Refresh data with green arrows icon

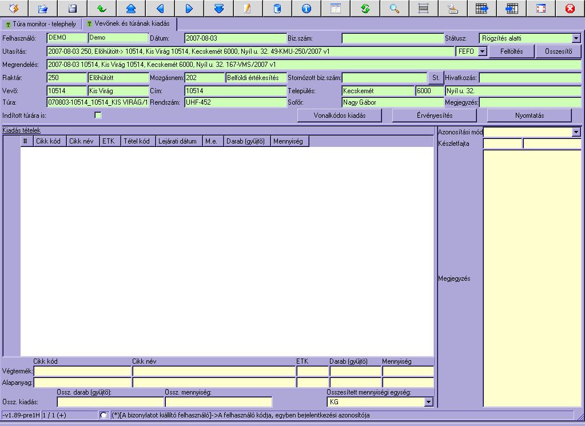point(365,9)
